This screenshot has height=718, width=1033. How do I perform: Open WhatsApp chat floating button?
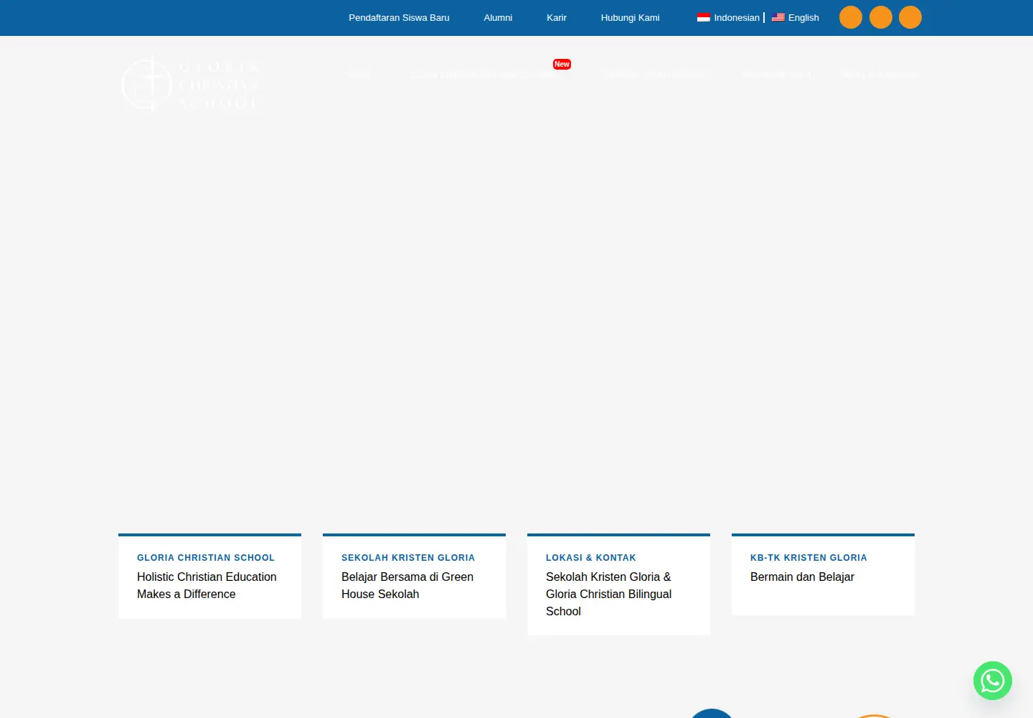tap(992, 681)
